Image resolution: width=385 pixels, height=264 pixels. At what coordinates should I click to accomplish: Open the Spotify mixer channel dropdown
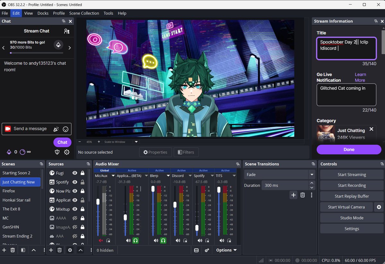tap(212, 176)
